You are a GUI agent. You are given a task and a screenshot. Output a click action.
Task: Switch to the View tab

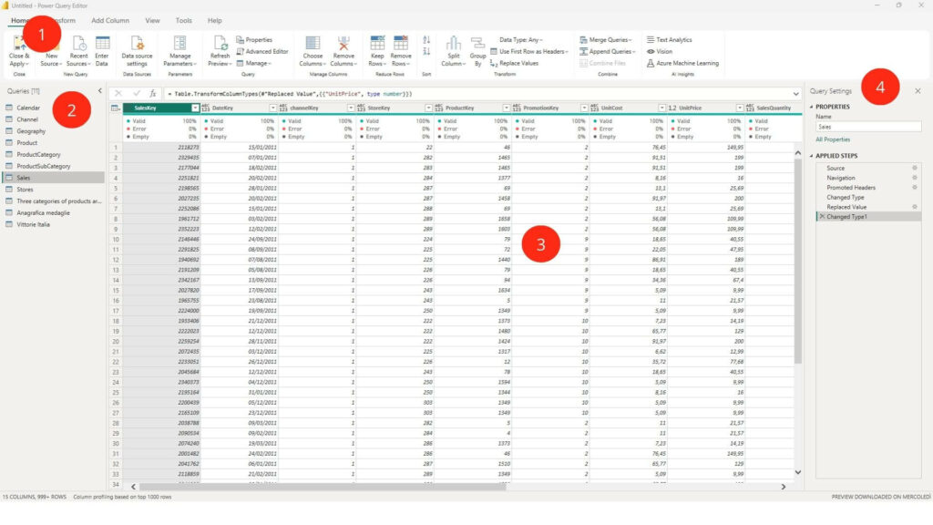pos(152,20)
